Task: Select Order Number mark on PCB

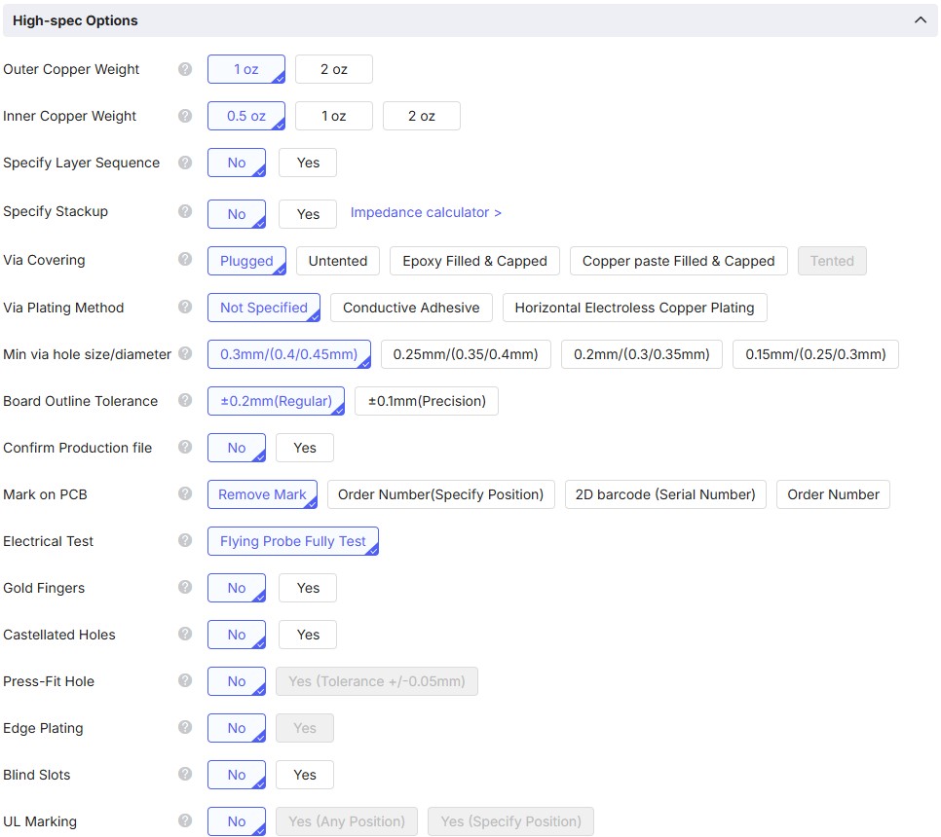Action: click(833, 494)
